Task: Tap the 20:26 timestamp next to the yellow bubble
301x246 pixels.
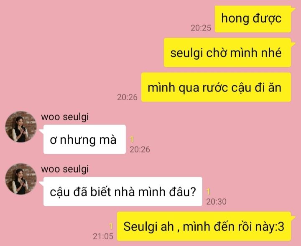Action: (x=127, y=97)
